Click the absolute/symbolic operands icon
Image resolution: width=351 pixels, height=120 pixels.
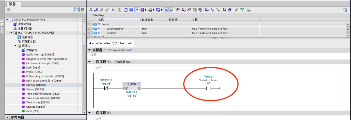click(x=142, y=10)
